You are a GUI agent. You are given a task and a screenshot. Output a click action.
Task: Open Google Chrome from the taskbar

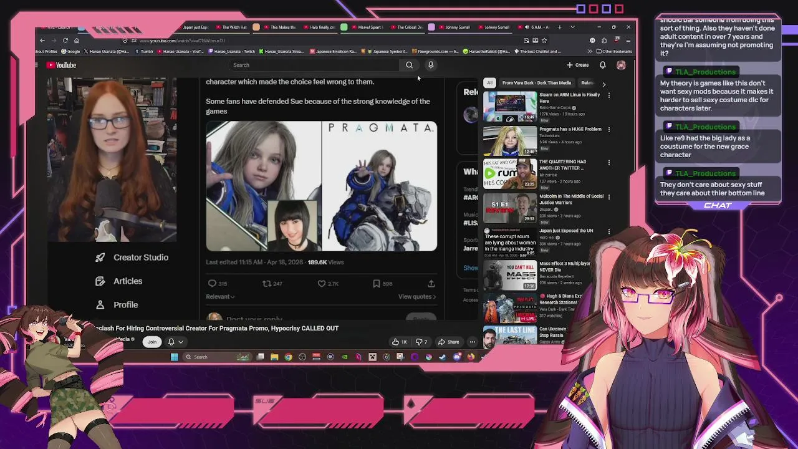coord(288,357)
